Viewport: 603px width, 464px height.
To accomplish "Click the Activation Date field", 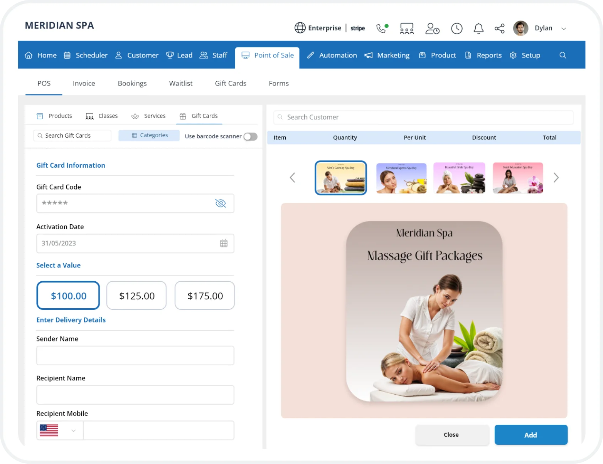I will 135,243.
